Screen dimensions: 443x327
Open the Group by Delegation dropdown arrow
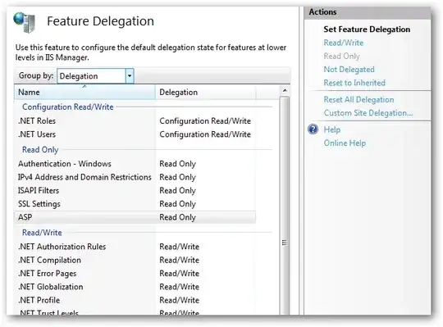130,76
